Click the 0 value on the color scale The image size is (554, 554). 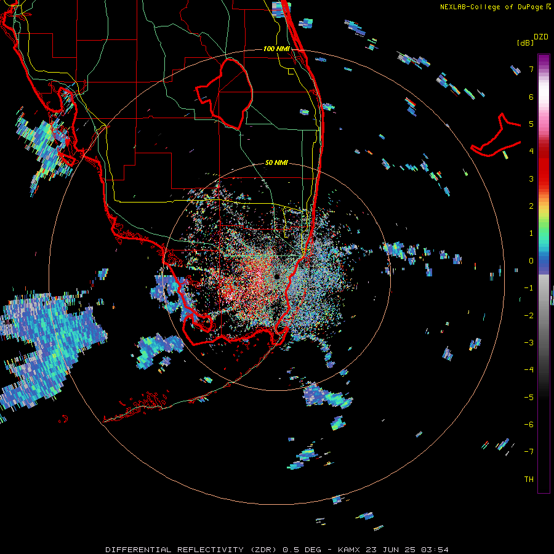coord(531,261)
